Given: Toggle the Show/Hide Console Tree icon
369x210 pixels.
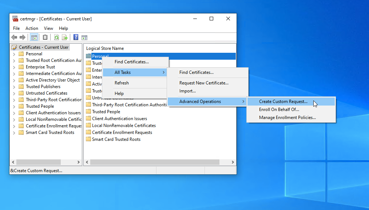Looking at the screenshot, I should [x=34, y=37].
